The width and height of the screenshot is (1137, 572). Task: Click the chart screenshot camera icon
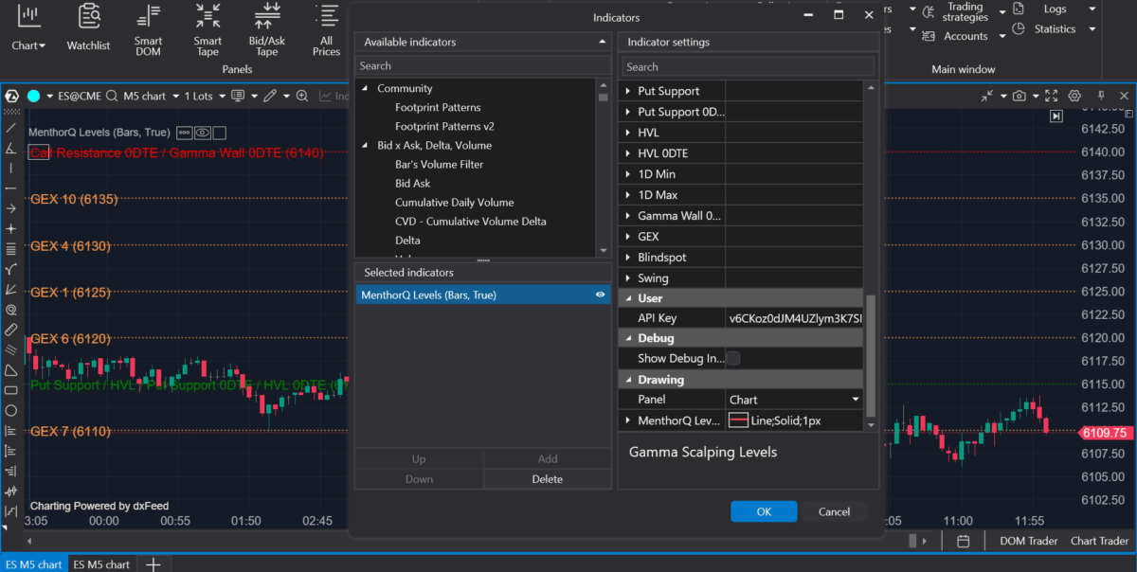[x=1019, y=96]
